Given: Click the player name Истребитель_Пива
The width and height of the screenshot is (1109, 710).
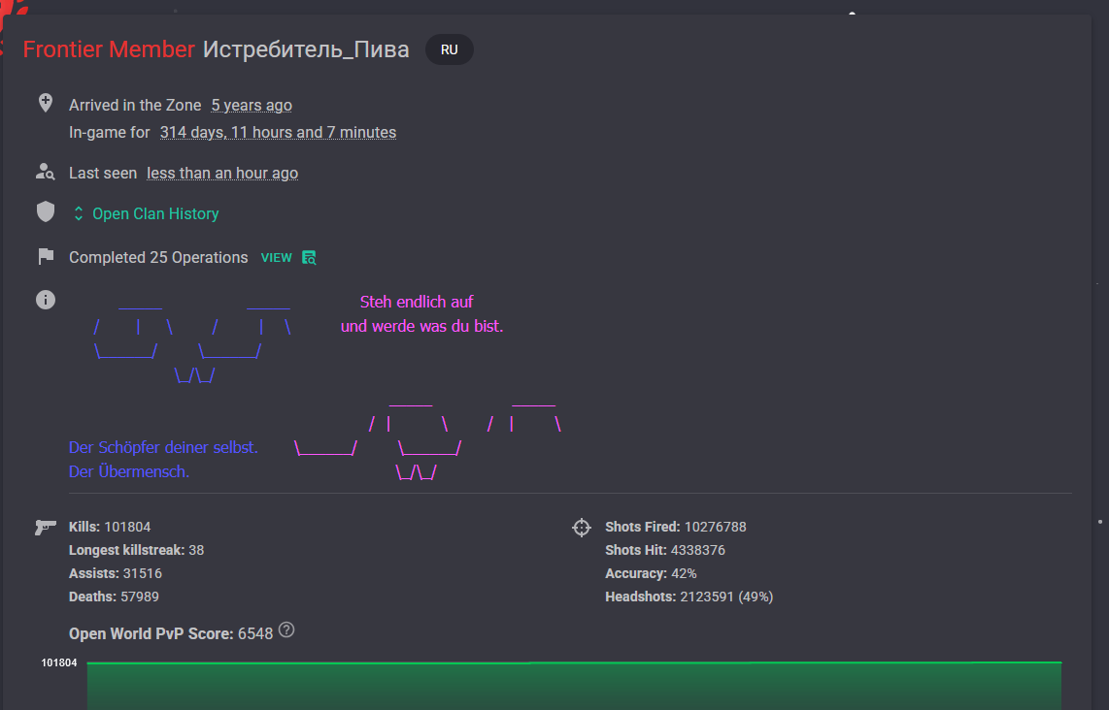Looking at the screenshot, I should [x=306, y=49].
